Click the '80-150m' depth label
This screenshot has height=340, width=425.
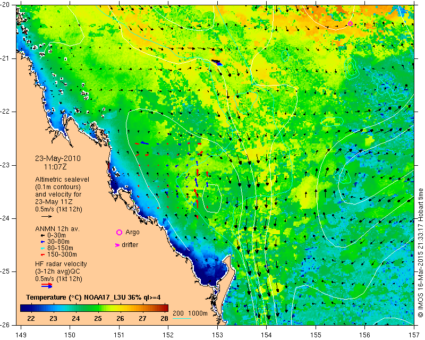click(x=60, y=248)
